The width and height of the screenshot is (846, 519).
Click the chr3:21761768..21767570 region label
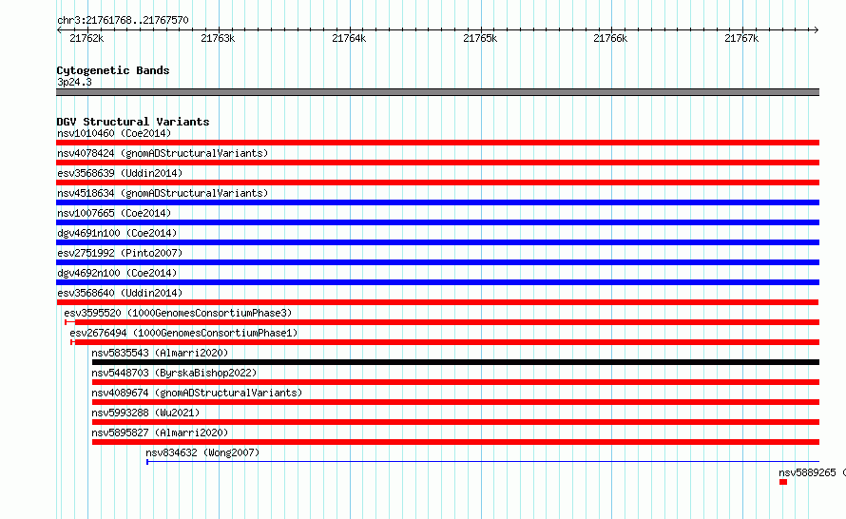click(123, 21)
